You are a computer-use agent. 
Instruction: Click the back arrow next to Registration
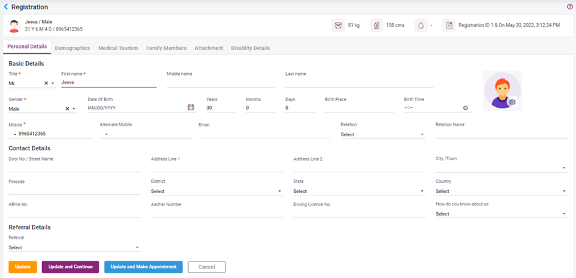click(6, 7)
